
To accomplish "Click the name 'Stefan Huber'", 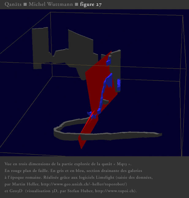I will tap(80, 191).
